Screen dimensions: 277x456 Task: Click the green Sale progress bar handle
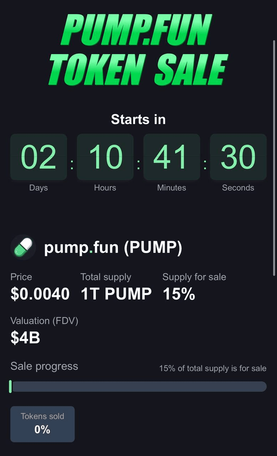(x=11, y=387)
